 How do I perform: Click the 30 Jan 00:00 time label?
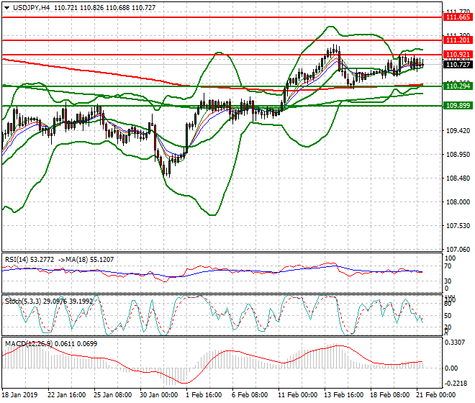159,395
